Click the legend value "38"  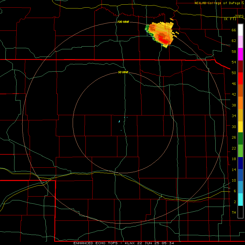coord(234,105)
